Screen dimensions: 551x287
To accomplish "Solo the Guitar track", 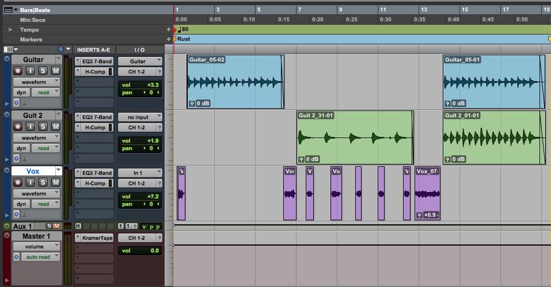I will pyautogui.click(x=43, y=71).
